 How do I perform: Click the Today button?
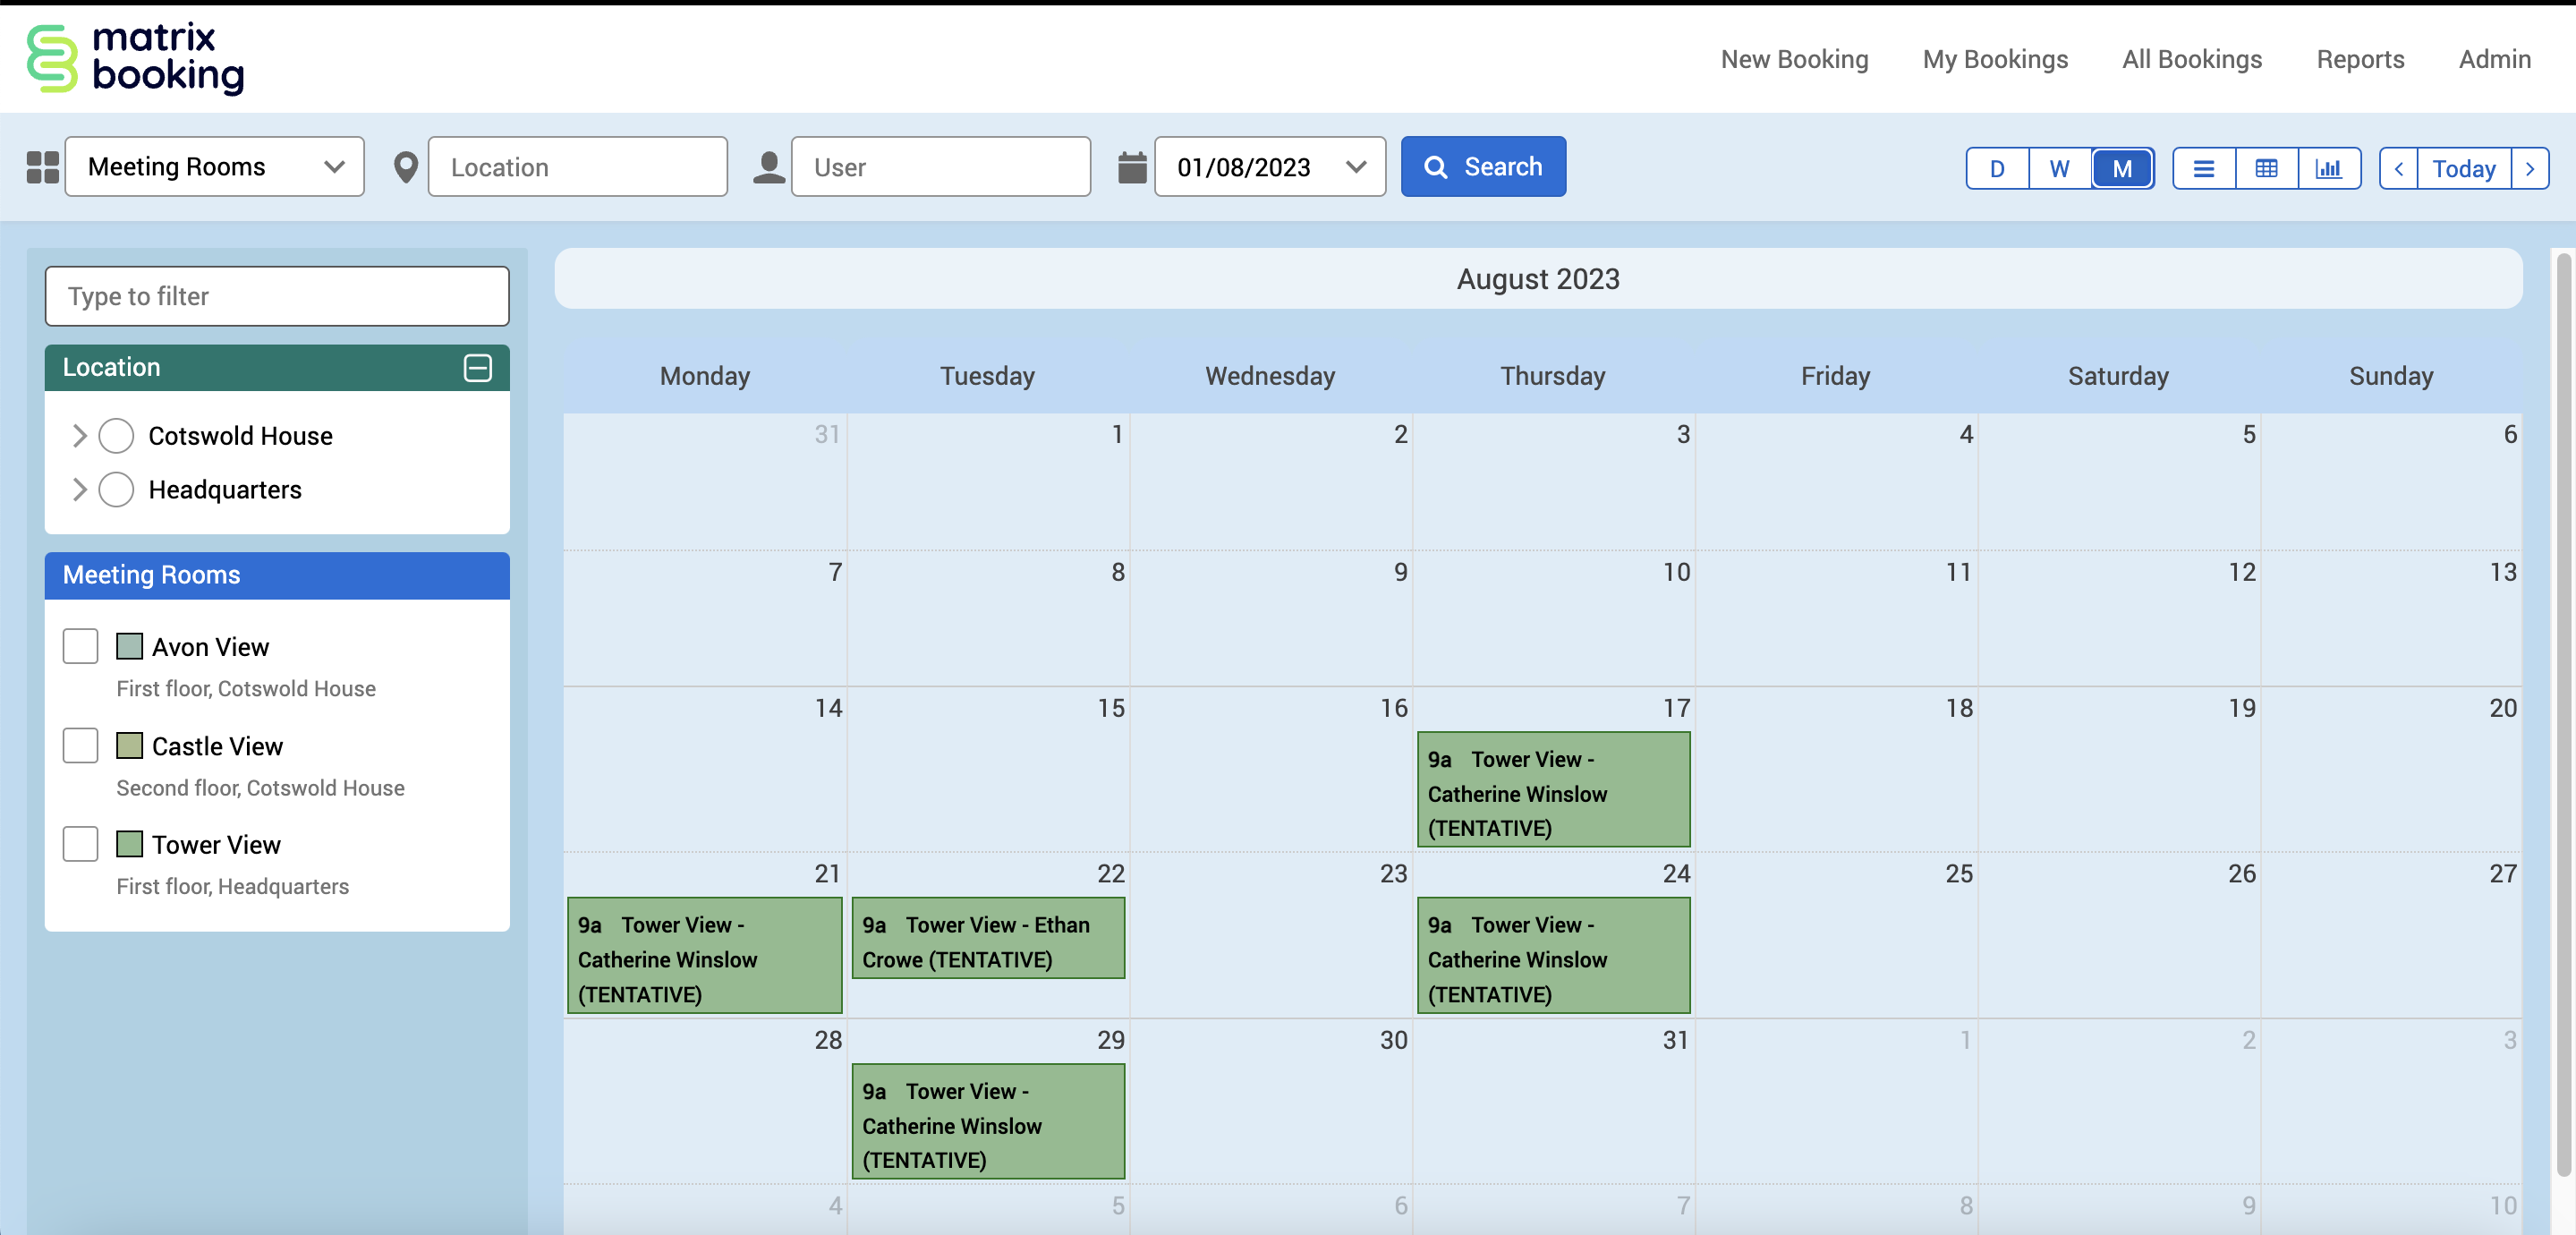click(2463, 168)
